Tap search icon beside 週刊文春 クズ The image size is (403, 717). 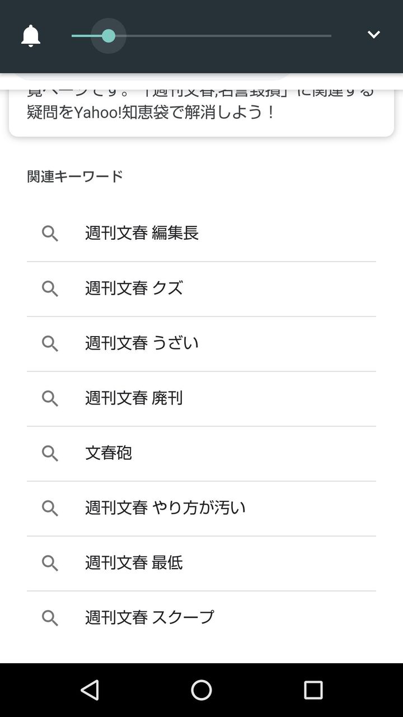pos(50,288)
